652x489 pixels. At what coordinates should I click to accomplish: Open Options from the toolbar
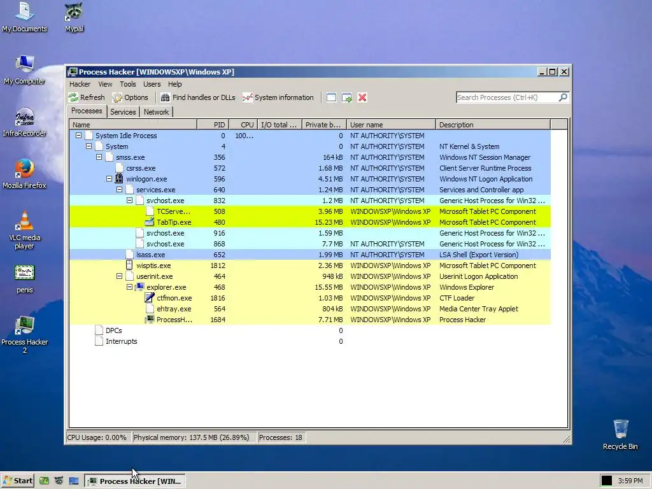click(x=130, y=97)
